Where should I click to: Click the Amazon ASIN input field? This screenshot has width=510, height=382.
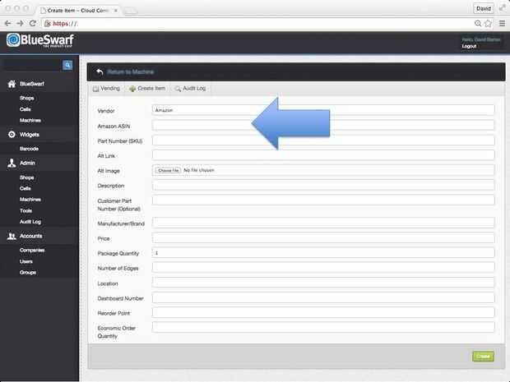[x=323, y=126]
